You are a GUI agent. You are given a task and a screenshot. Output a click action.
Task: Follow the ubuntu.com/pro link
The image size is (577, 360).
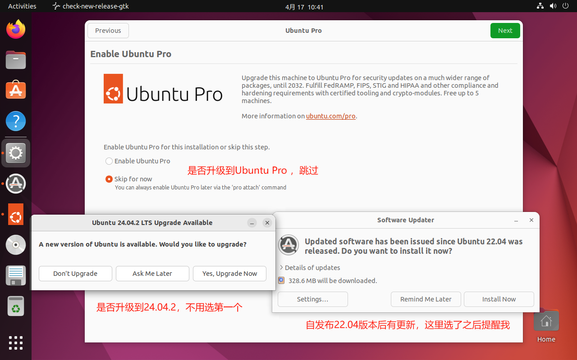pyautogui.click(x=330, y=116)
